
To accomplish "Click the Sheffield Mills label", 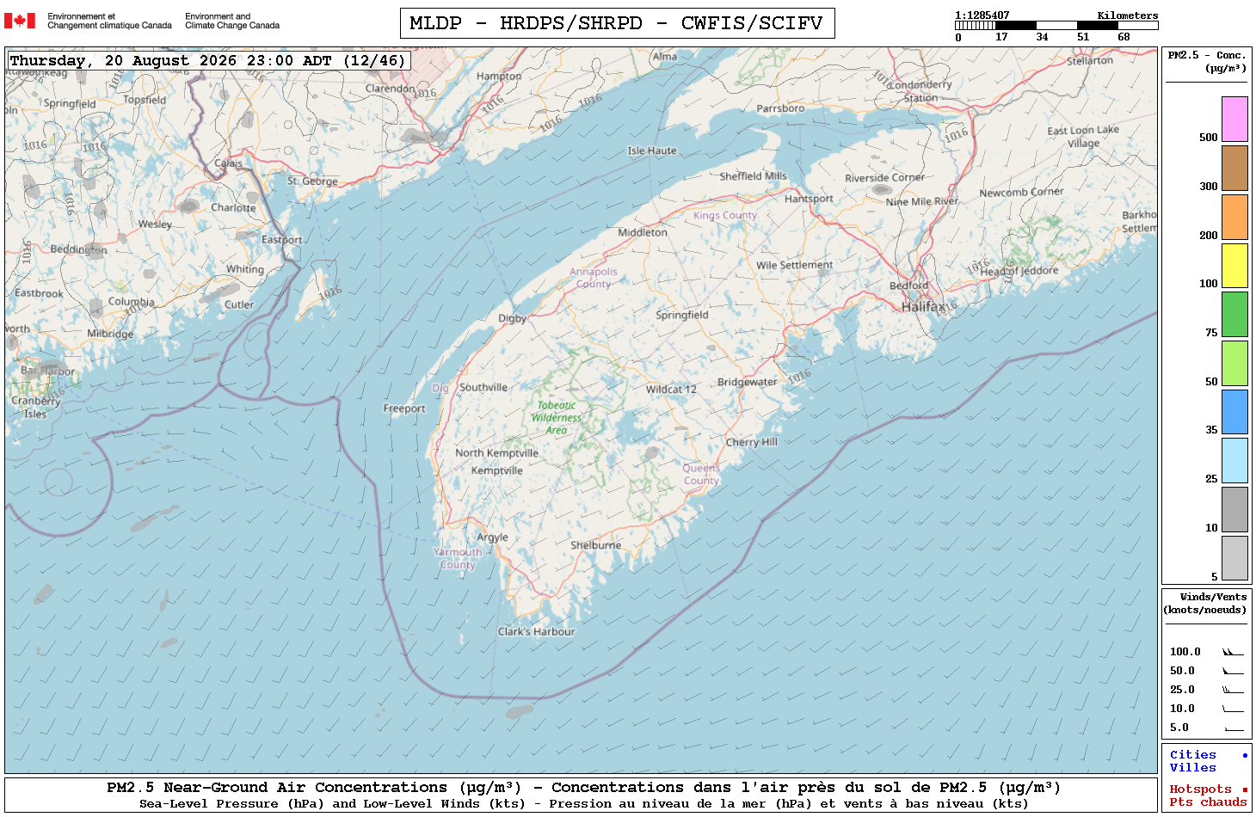I will pos(753,175).
